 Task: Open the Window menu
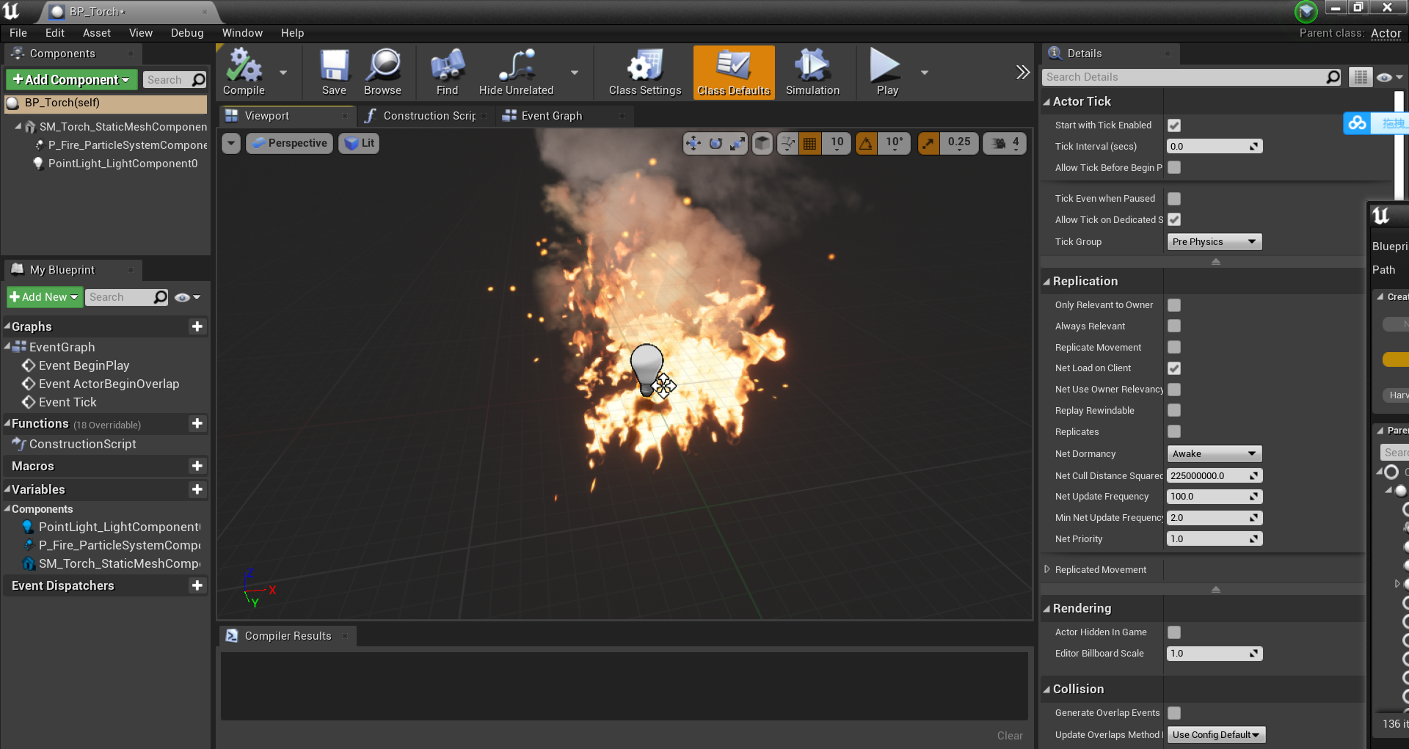(242, 33)
